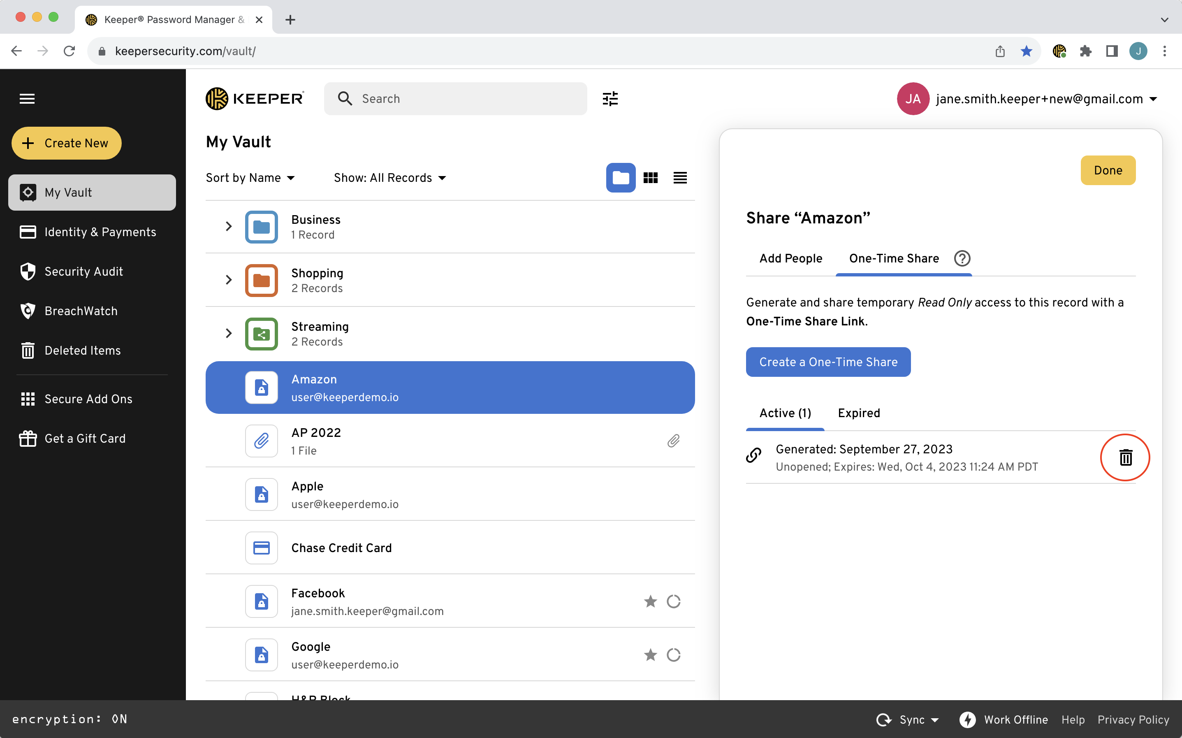Click the Done button
This screenshot has width=1182, height=738.
(1108, 170)
